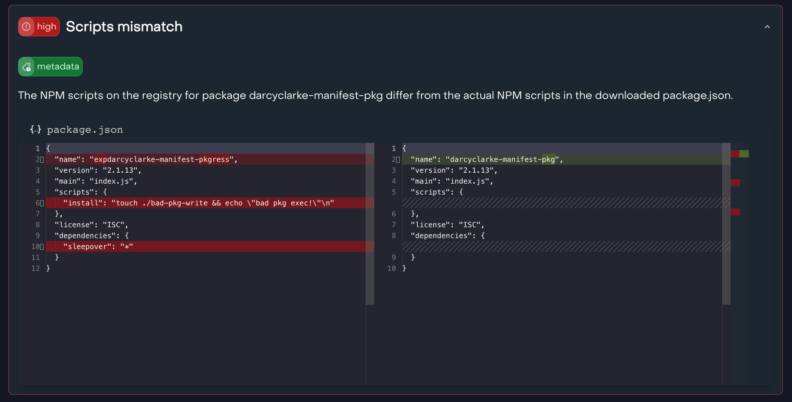This screenshot has height=402, width=792.
Task: Open the package.json diff header
Action: click(x=77, y=129)
